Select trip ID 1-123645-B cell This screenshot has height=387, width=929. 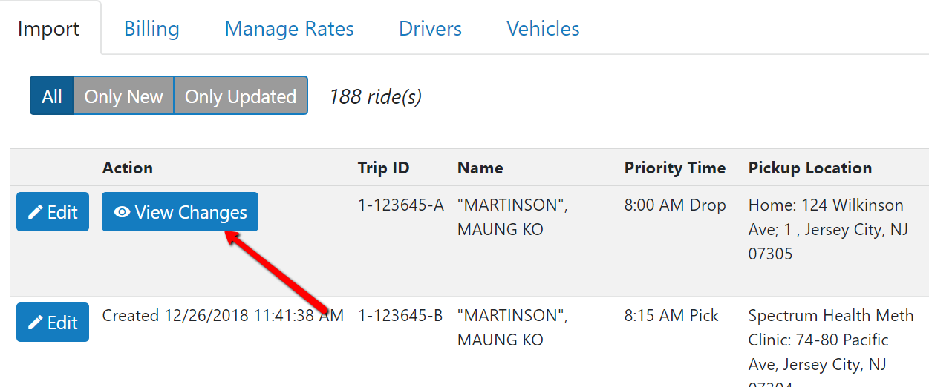pyautogui.click(x=400, y=316)
